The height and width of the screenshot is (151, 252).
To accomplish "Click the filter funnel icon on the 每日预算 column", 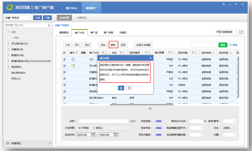I will coord(169,53).
